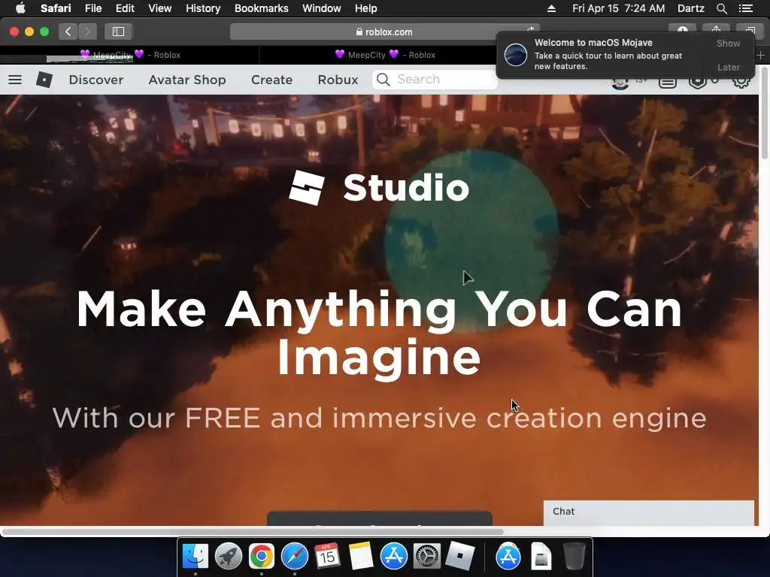Open Roblox settings gear icon
The width and height of the screenshot is (770, 577).
(x=741, y=82)
